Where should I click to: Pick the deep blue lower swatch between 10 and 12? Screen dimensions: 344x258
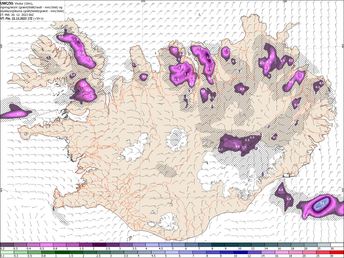240,252
